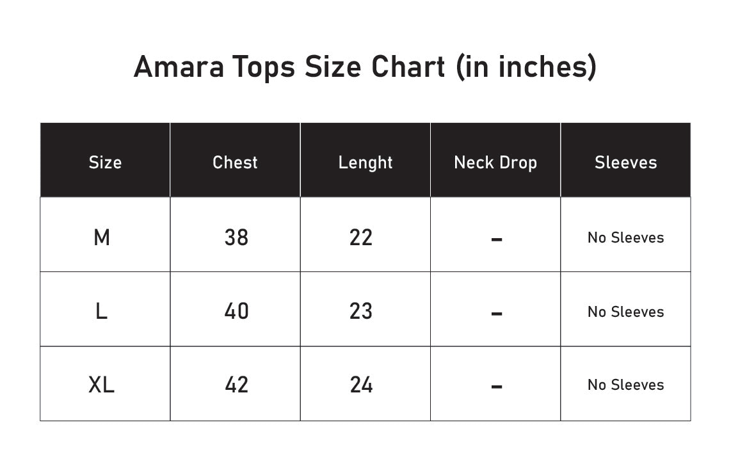Select the Neck Drop dash for size XL

coord(496,387)
